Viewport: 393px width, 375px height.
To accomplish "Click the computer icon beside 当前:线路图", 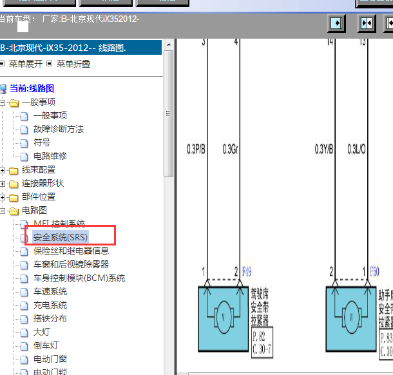I will click(3, 89).
